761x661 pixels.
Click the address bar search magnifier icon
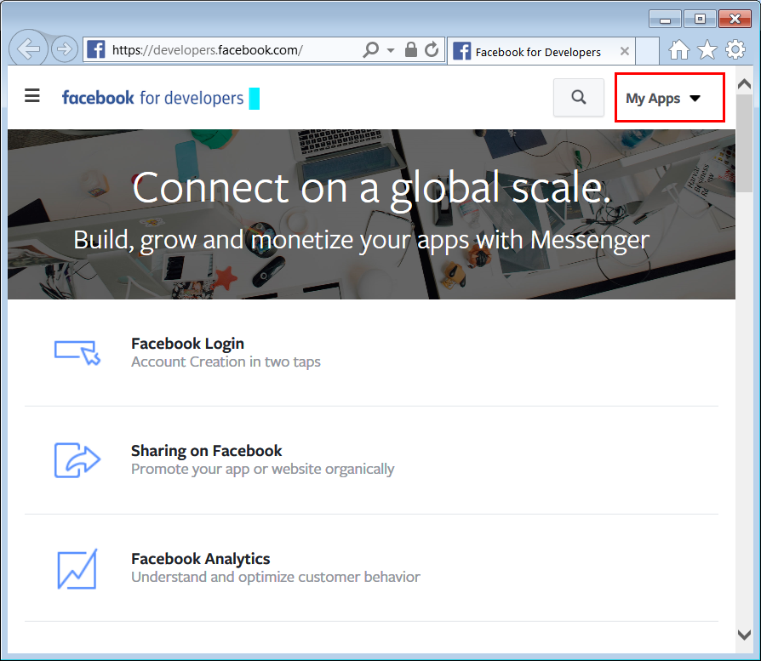[371, 49]
